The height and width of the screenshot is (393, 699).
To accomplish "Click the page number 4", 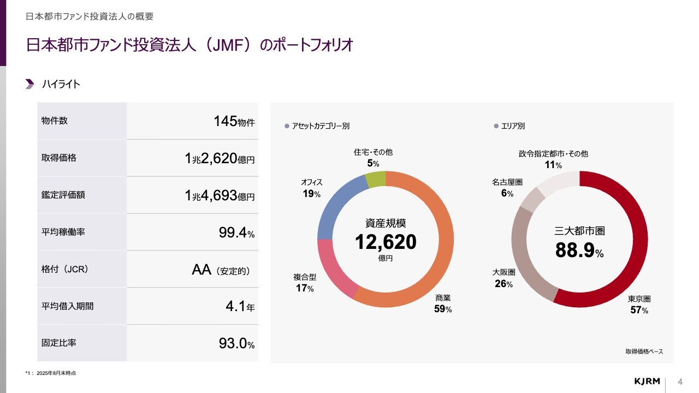I will click(x=680, y=380).
